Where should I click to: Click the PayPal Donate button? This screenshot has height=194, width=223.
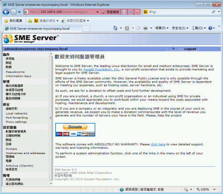pyautogui.click(x=75, y=130)
